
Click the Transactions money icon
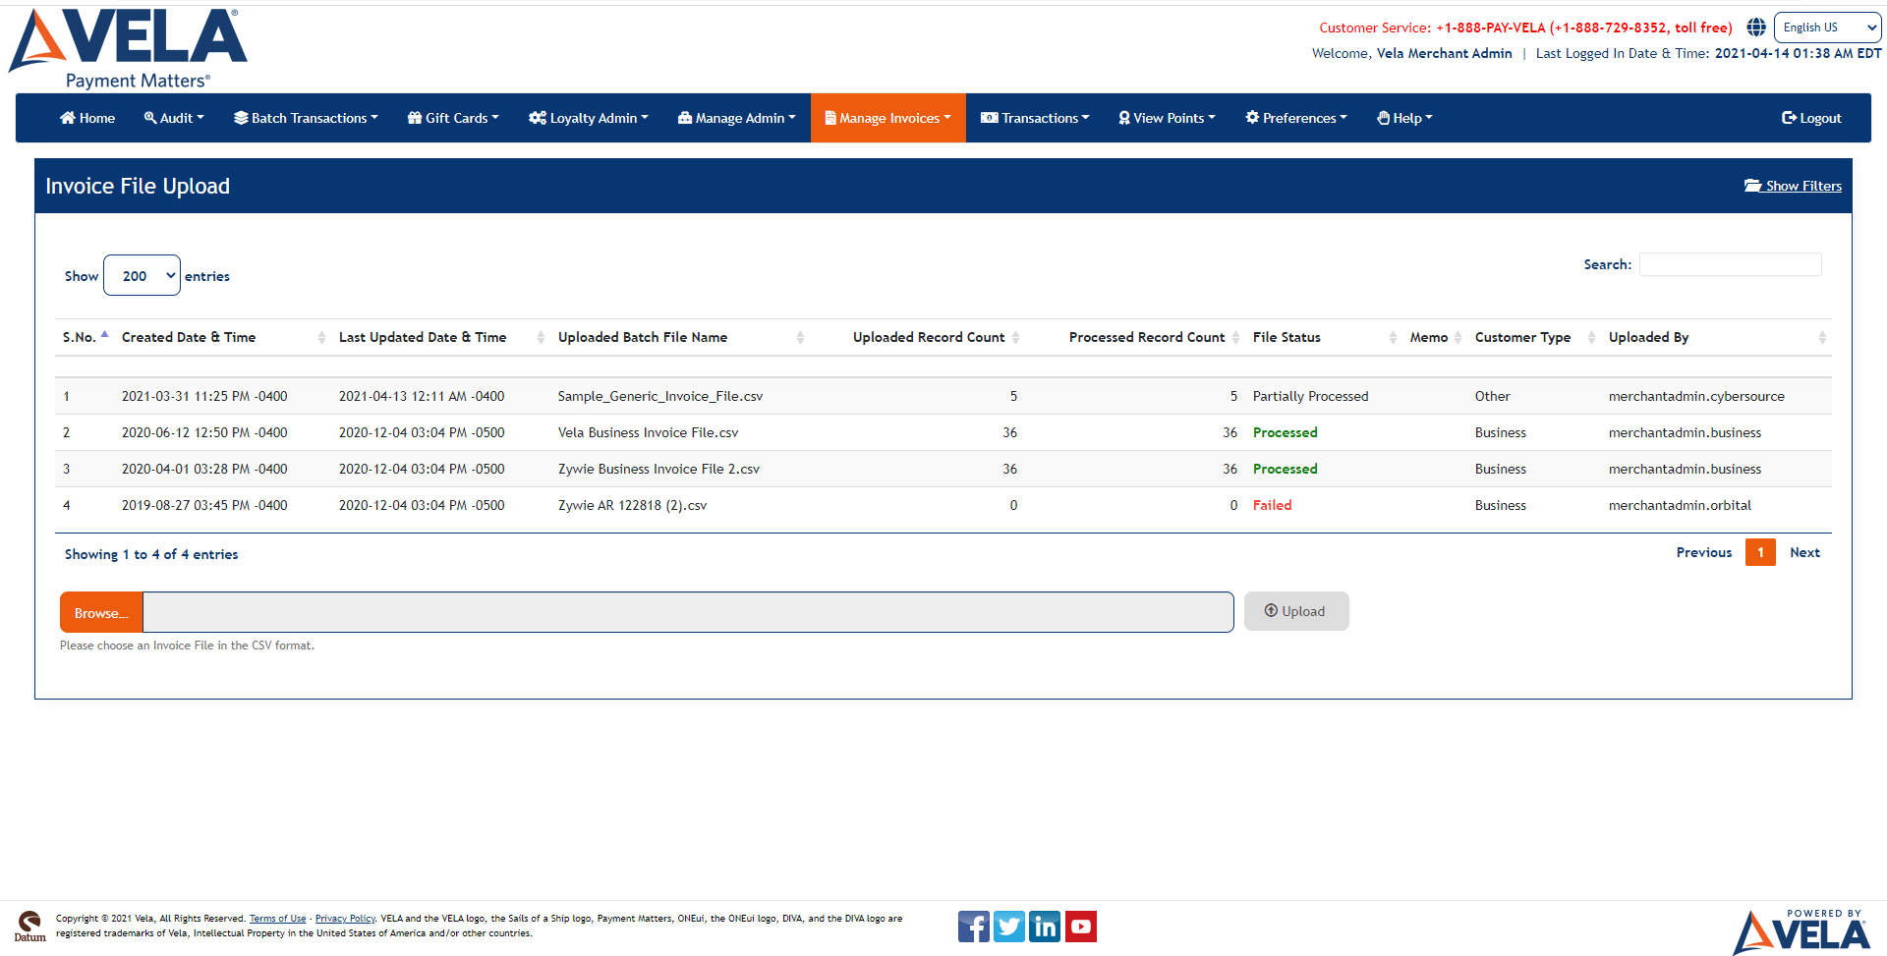coord(990,118)
